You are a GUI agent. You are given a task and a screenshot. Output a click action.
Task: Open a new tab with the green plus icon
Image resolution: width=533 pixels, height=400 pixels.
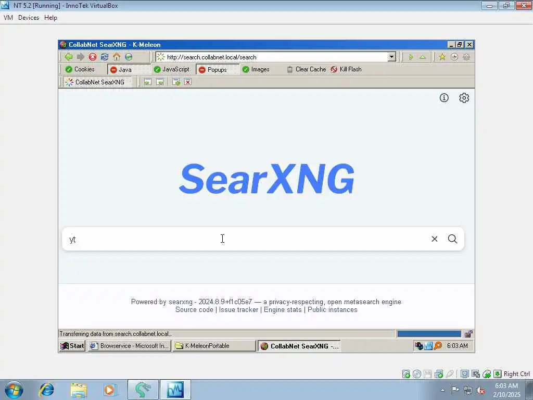[x=176, y=82]
